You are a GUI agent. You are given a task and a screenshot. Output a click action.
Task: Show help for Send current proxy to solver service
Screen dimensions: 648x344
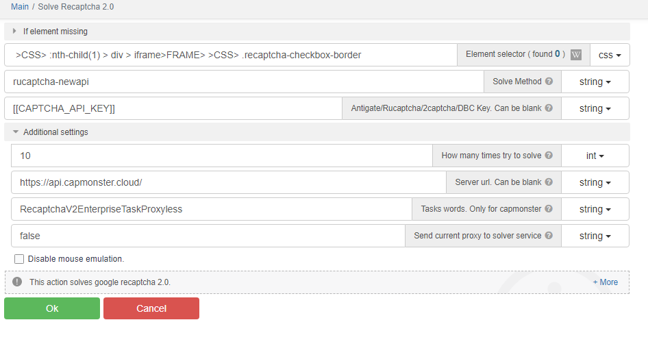point(549,235)
